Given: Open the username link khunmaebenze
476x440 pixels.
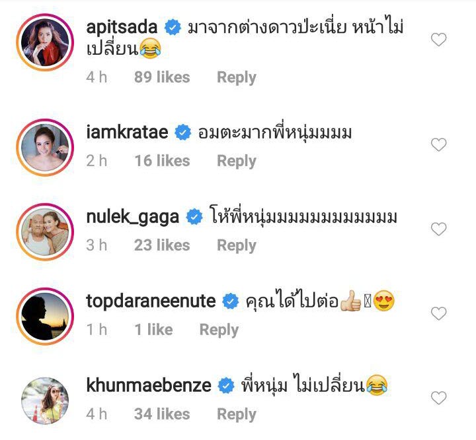Looking at the screenshot, I should tap(149, 386).
